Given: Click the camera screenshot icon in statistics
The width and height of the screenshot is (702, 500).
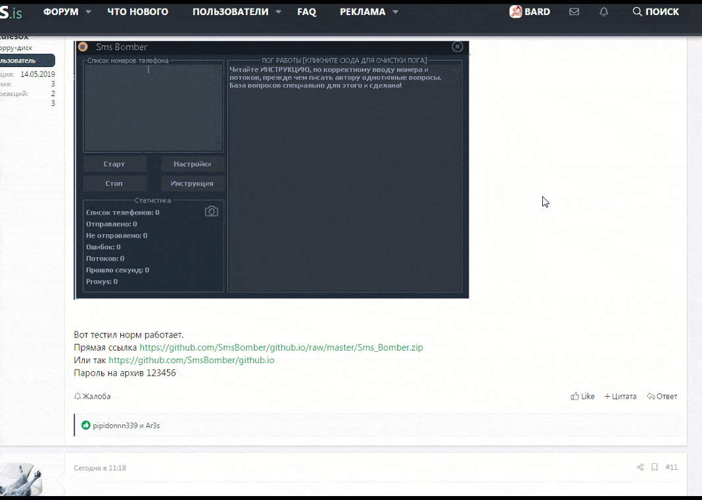Looking at the screenshot, I should click(211, 211).
